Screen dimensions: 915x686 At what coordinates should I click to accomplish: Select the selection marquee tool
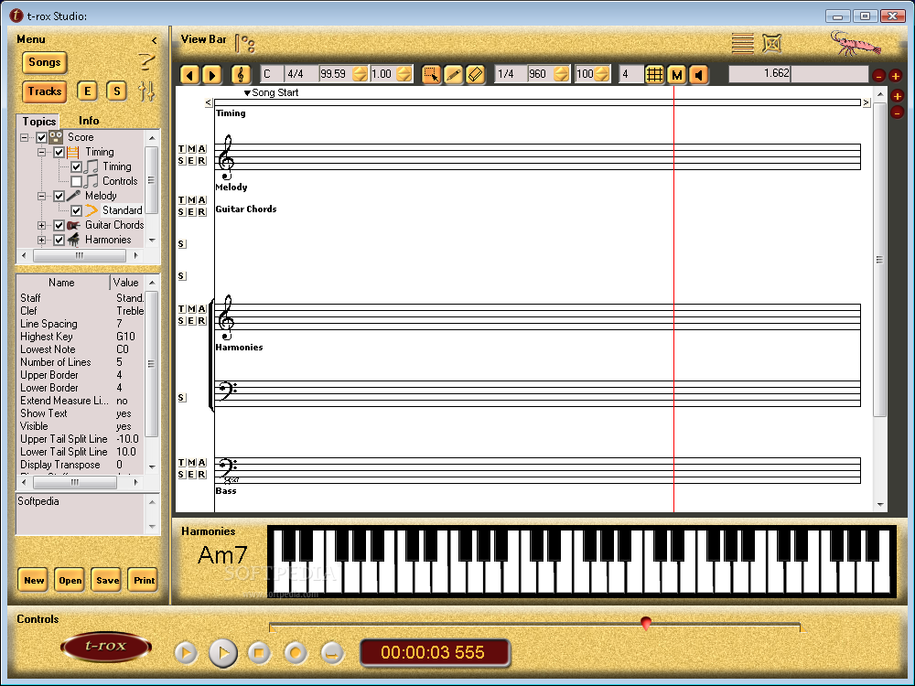coord(431,74)
